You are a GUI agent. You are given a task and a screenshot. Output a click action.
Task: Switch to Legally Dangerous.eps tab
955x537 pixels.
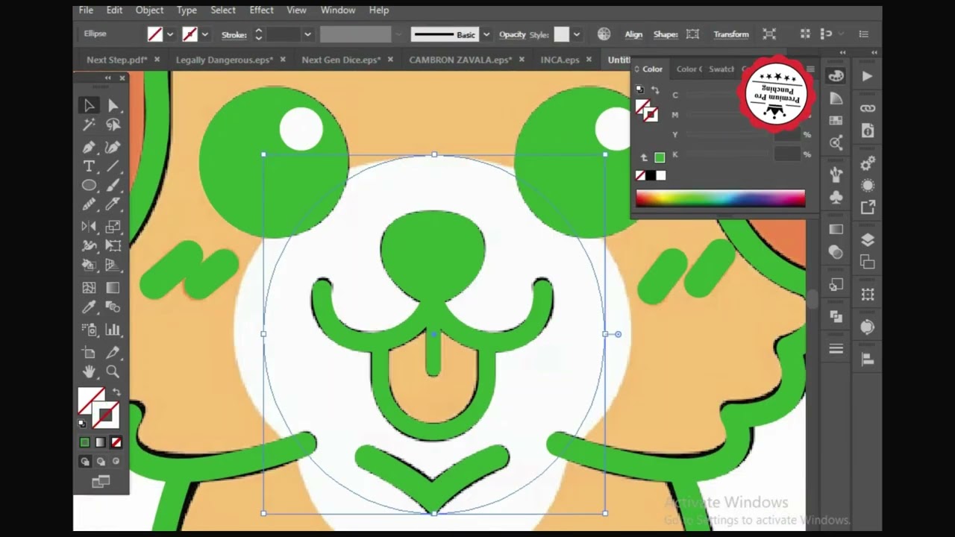pos(225,60)
